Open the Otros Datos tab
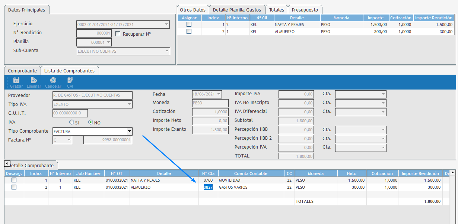 pyautogui.click(x=193, y=10)
